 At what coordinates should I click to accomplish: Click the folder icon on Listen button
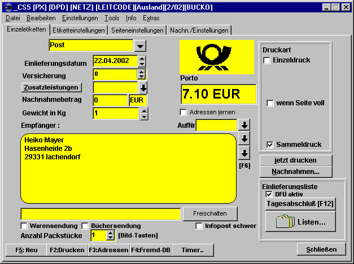pos(285,221)
